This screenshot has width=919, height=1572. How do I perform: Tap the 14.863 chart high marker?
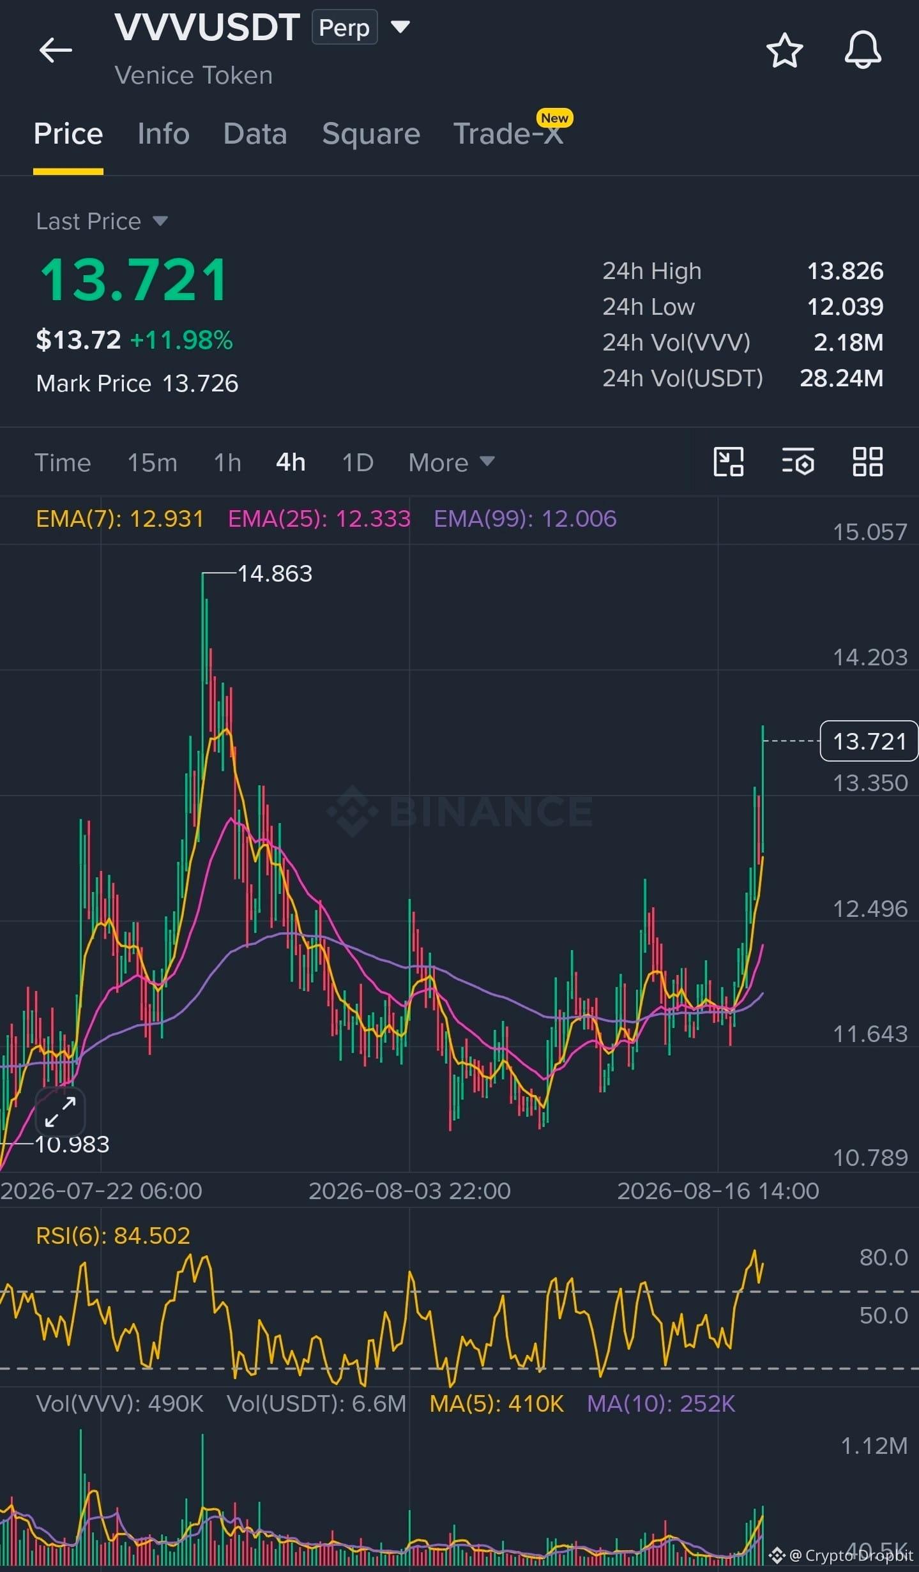tap(275, 573)
